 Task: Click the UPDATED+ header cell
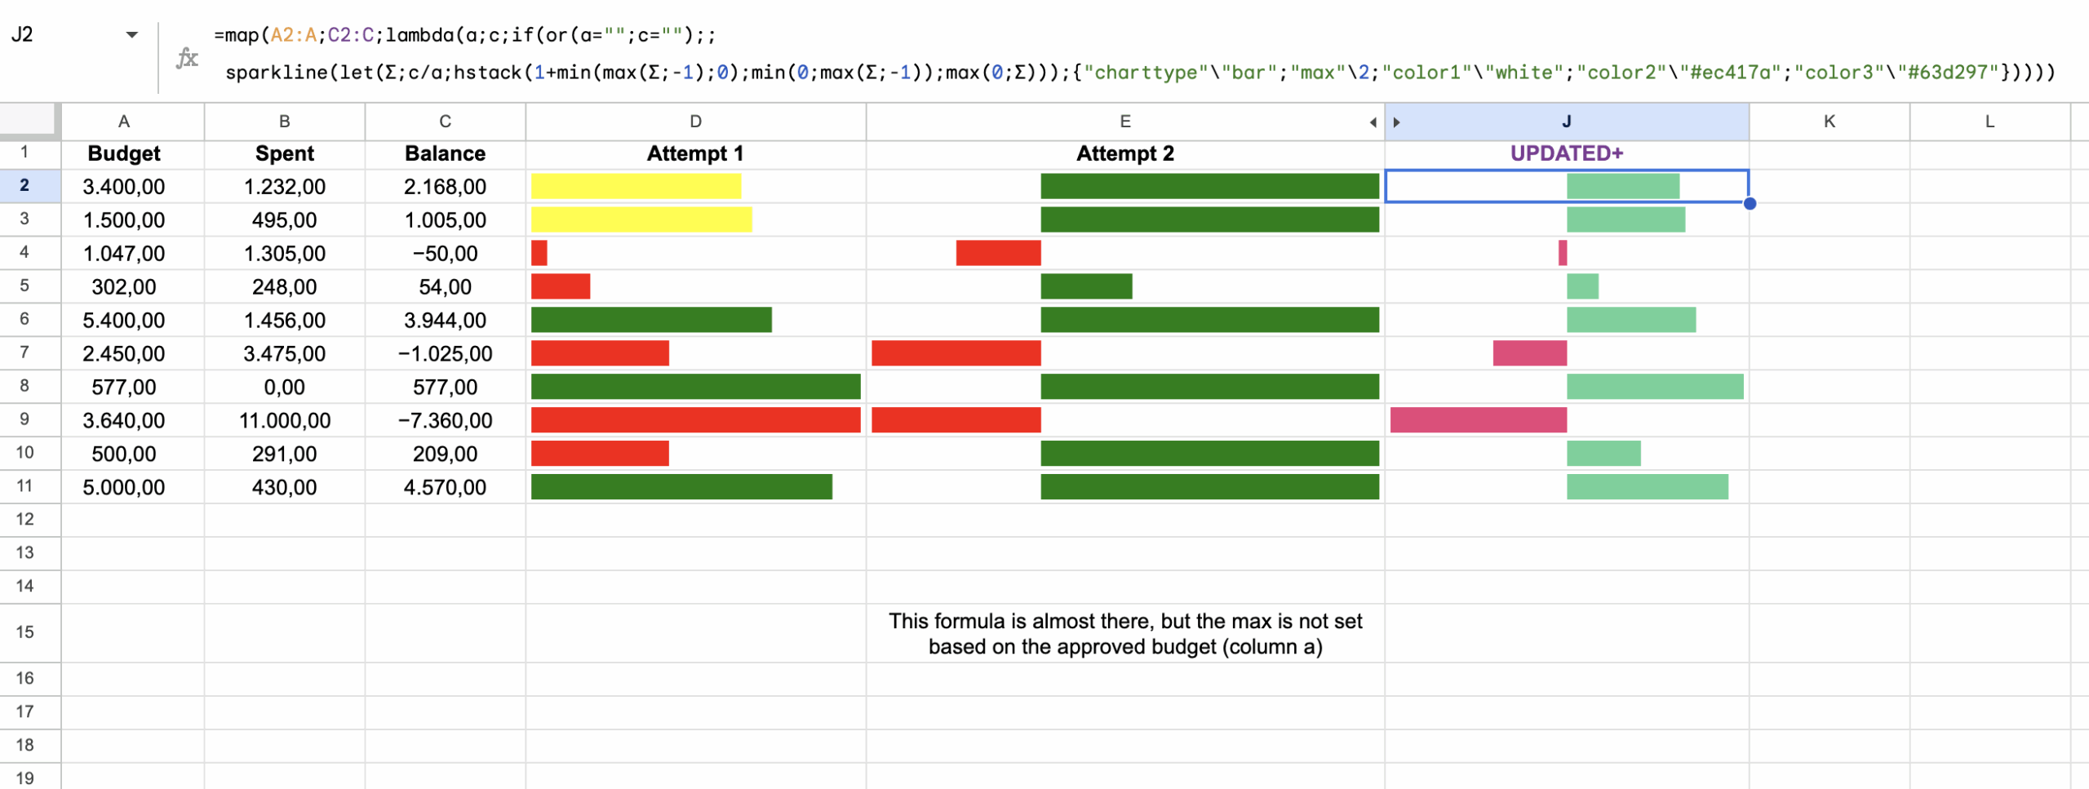pyautogui.click(x=1567, y=153)
